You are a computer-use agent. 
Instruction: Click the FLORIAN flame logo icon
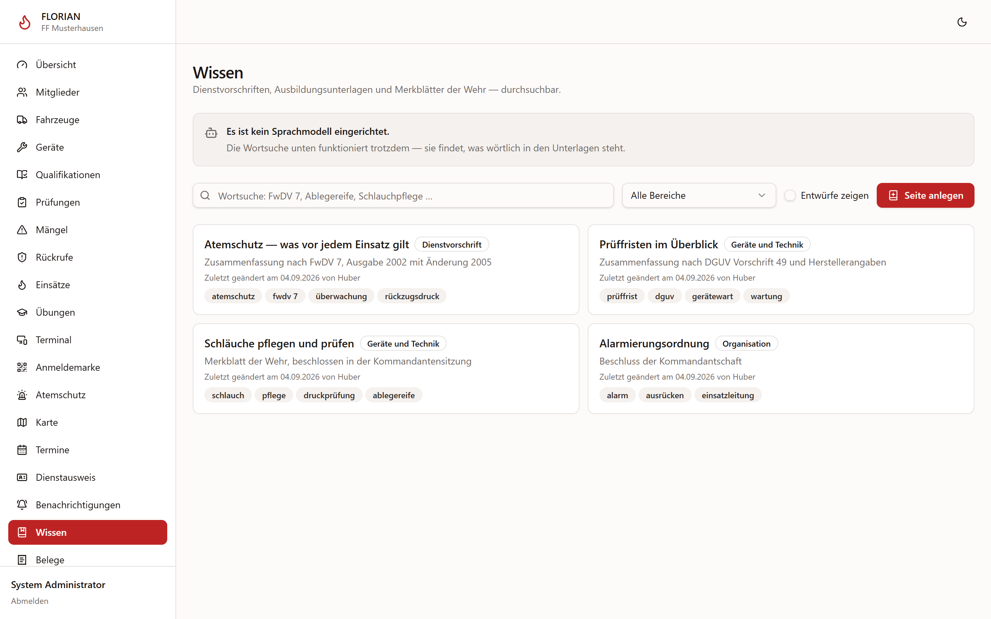coord(24,22)
